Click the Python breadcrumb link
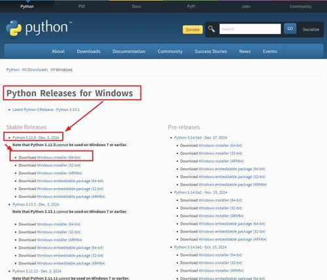This screenshot has height=280, width=327. (13, 70)
